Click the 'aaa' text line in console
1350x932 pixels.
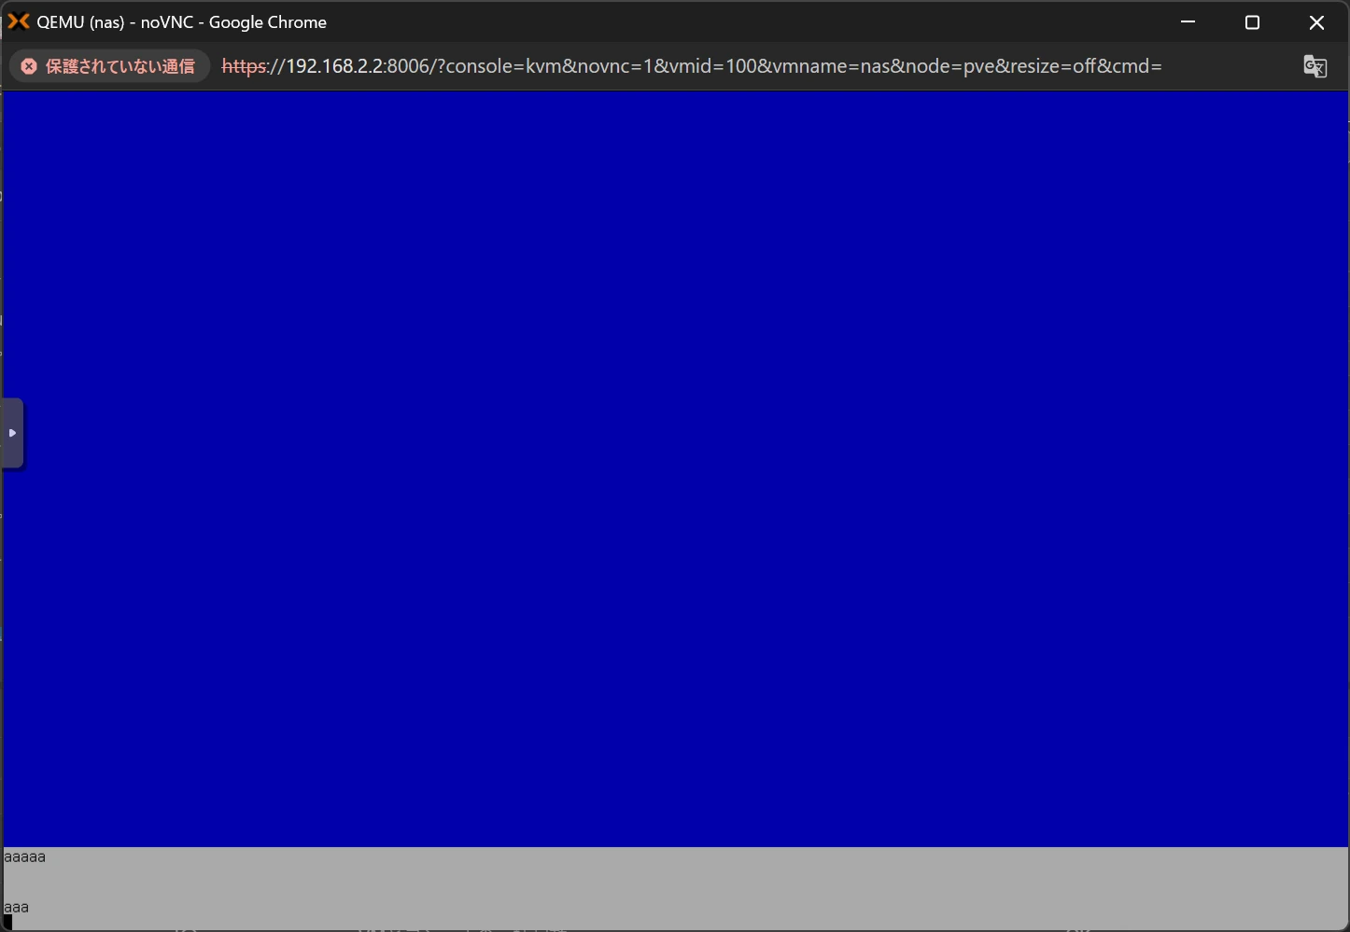16,907
